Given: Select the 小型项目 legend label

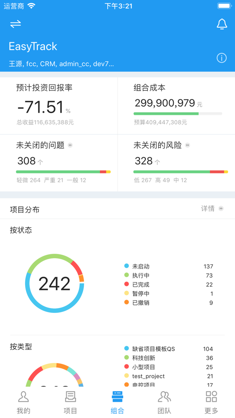Looking at the screenshot, I should [x=144, y=367].
